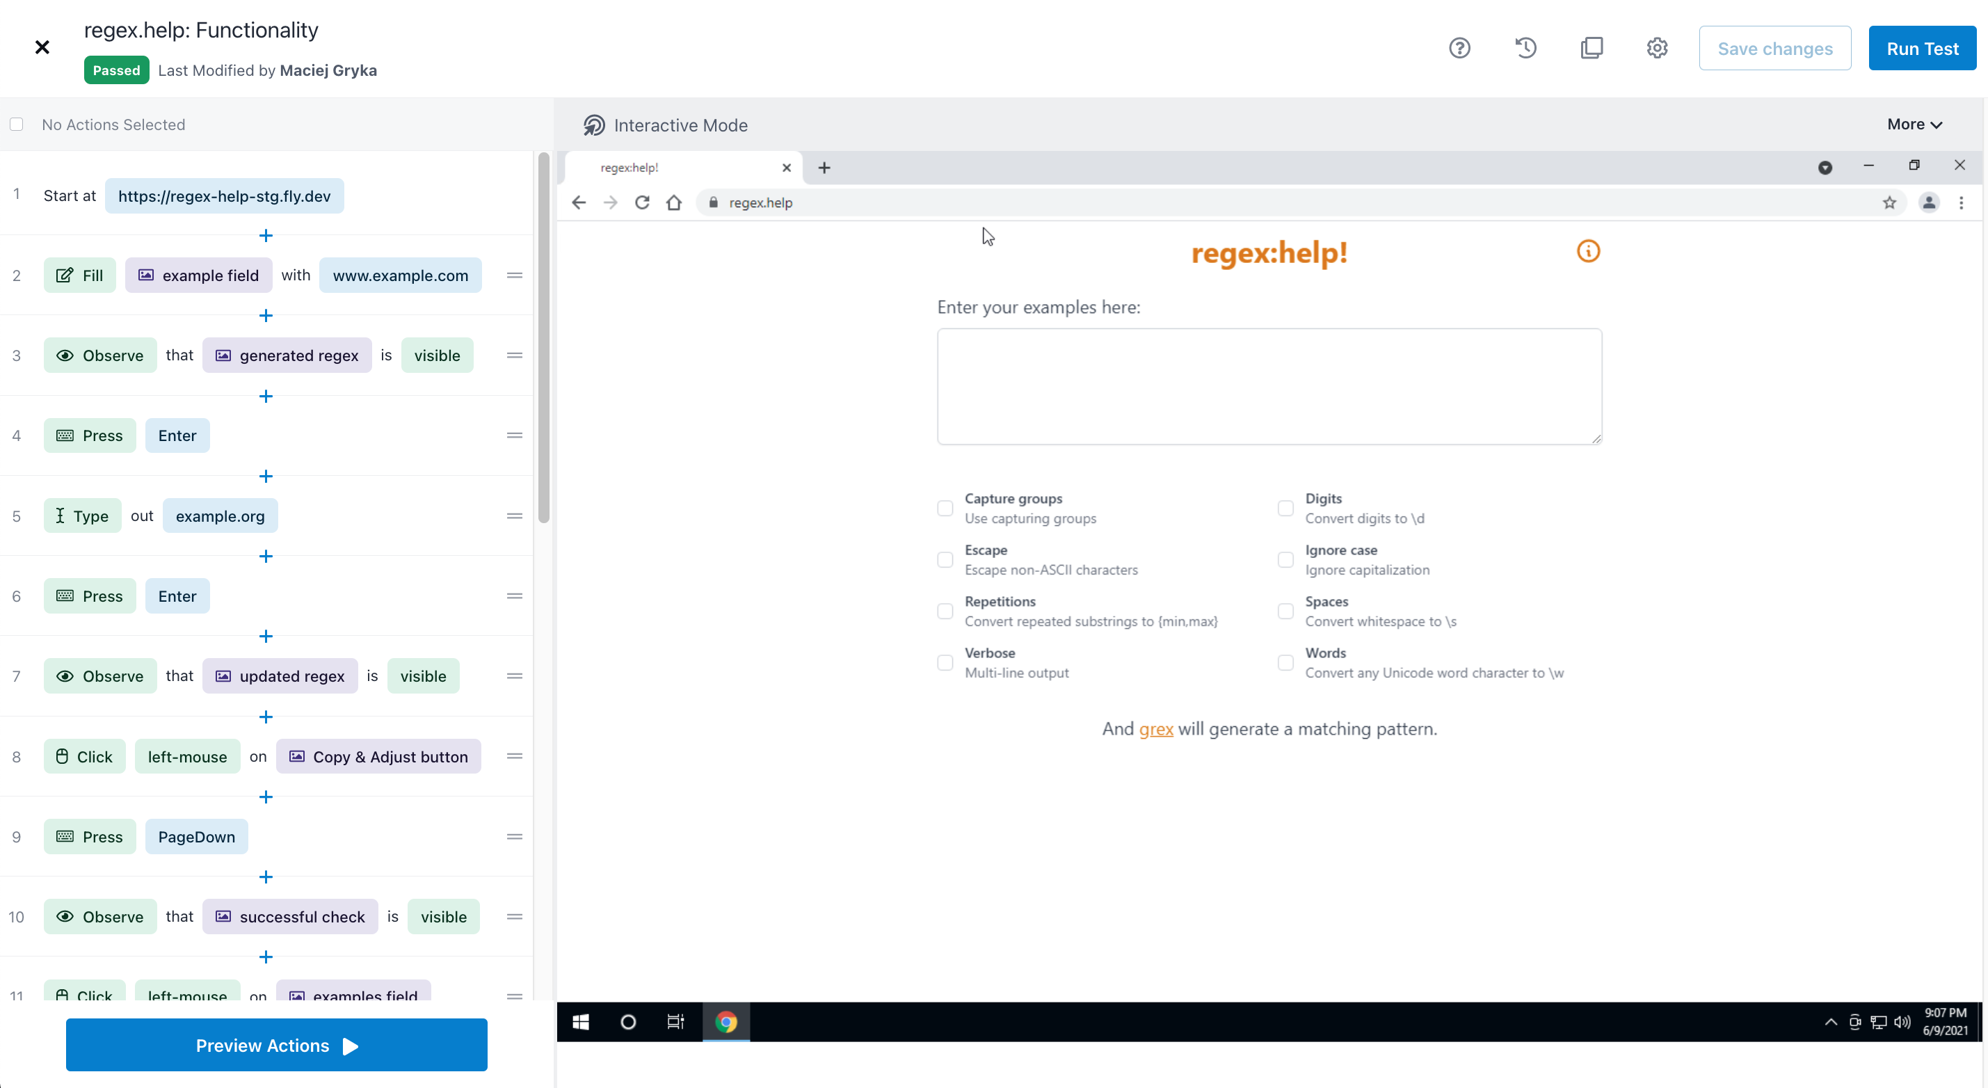1988x1088 pixels.
Task: Enable the Digits checkbox
Action: pos(1285,508)
